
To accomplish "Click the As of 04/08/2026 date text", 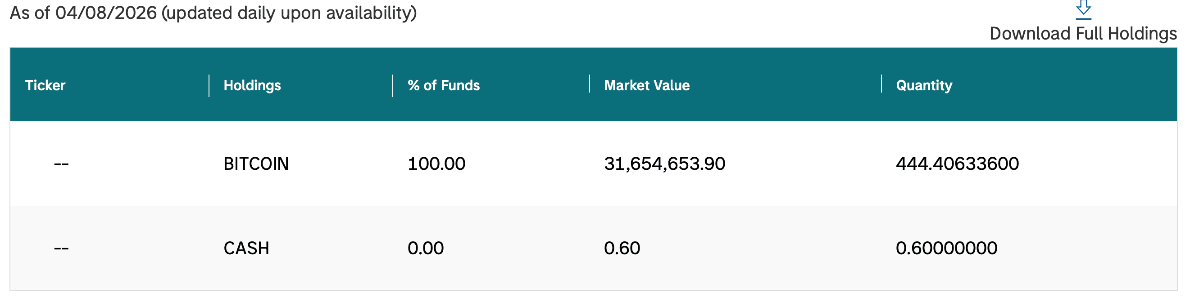I will 213,13.
